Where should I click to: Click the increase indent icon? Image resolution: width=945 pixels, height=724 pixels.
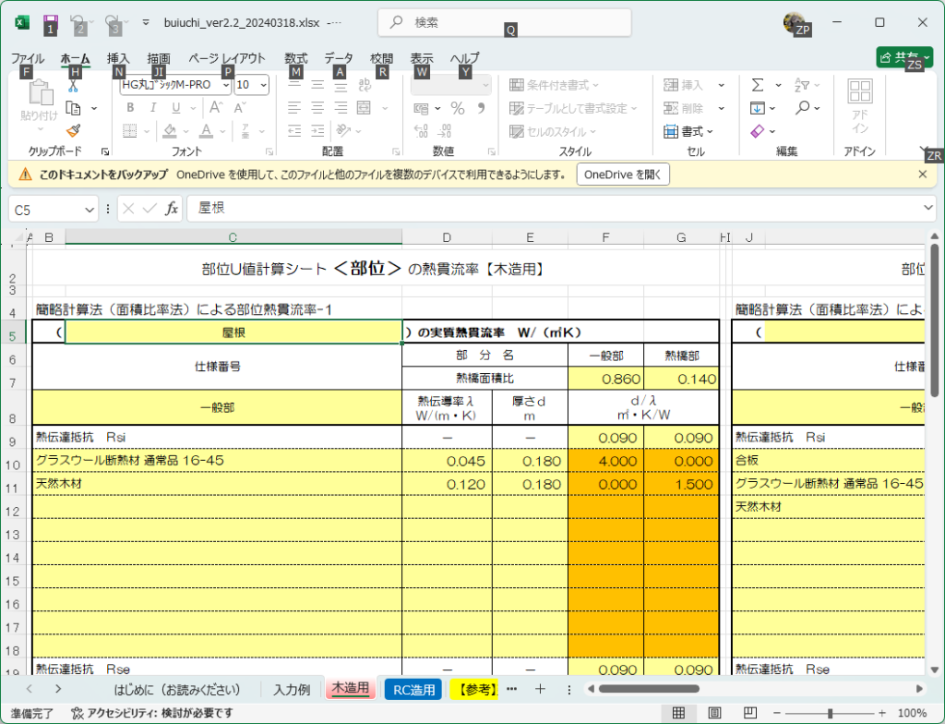pos(317,131)
